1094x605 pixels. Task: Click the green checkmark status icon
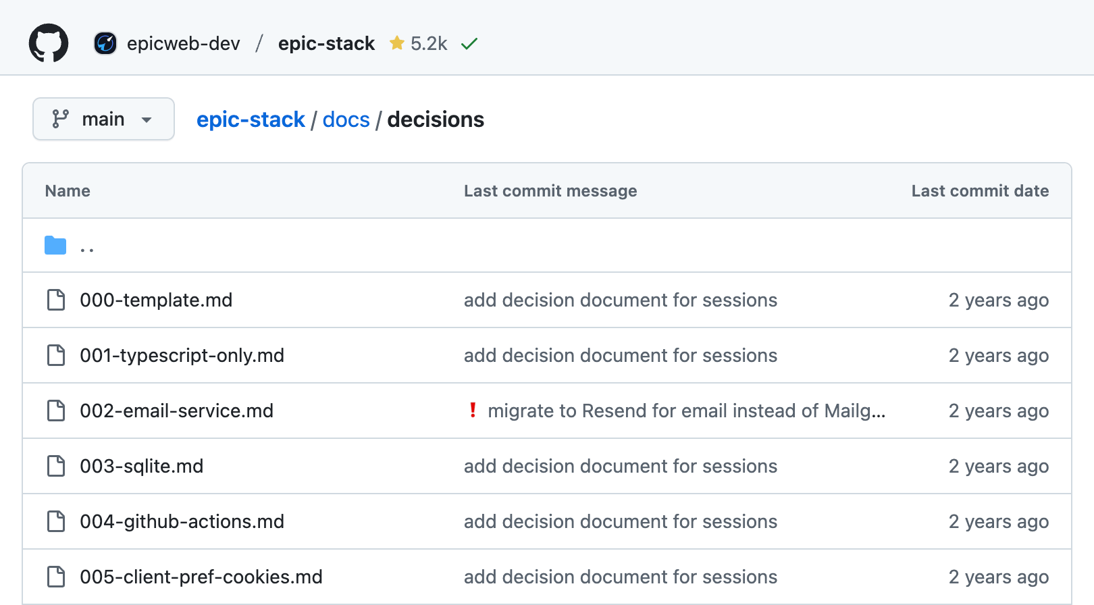[x=469, y=44]
